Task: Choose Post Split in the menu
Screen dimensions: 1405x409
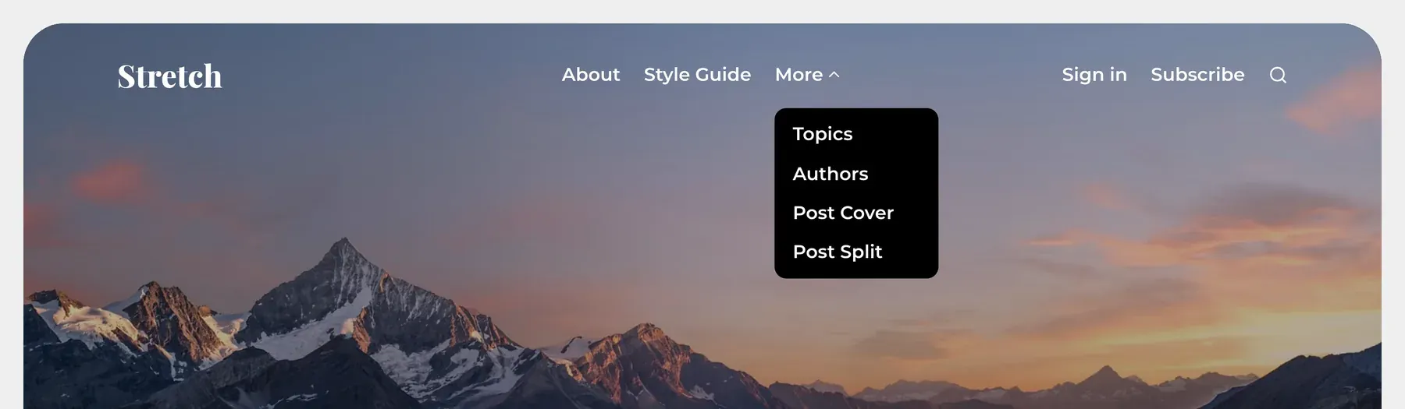Action: pyautogui.click(x=838, y=252)
